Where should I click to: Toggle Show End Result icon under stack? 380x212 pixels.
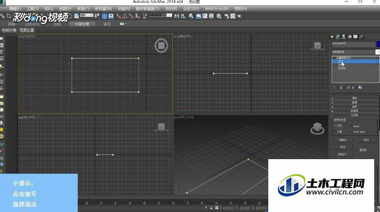(341, 87)
